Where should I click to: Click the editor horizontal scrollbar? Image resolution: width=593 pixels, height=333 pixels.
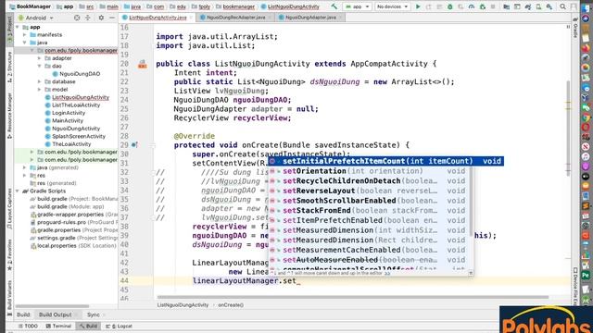tap(352, 297)
